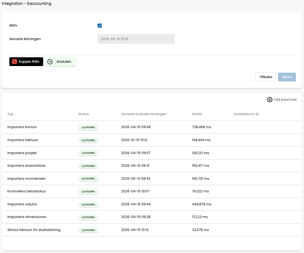Click the Ansluten status button
Viewport: 304px width, 253px height.
(61, 62)
